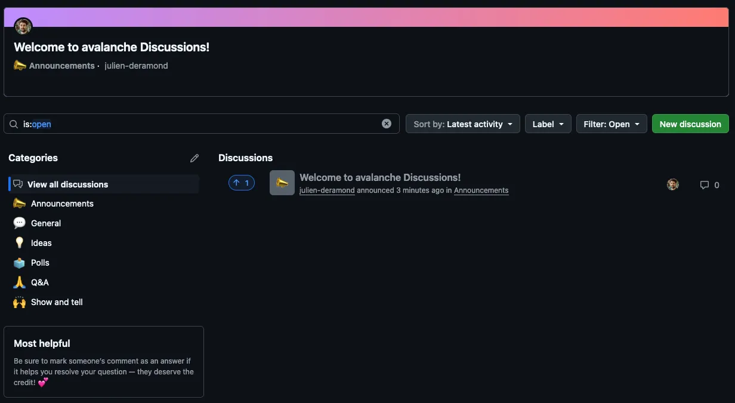
Task: Open the Sort by Latest activity dropdown
Action: click(462, 124)
